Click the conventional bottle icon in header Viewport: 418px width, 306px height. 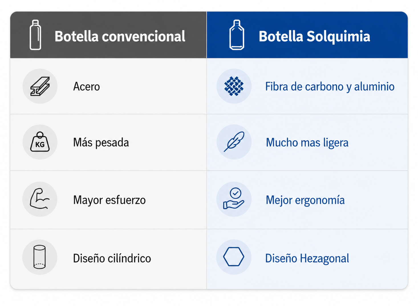click(x=35, y=35)
